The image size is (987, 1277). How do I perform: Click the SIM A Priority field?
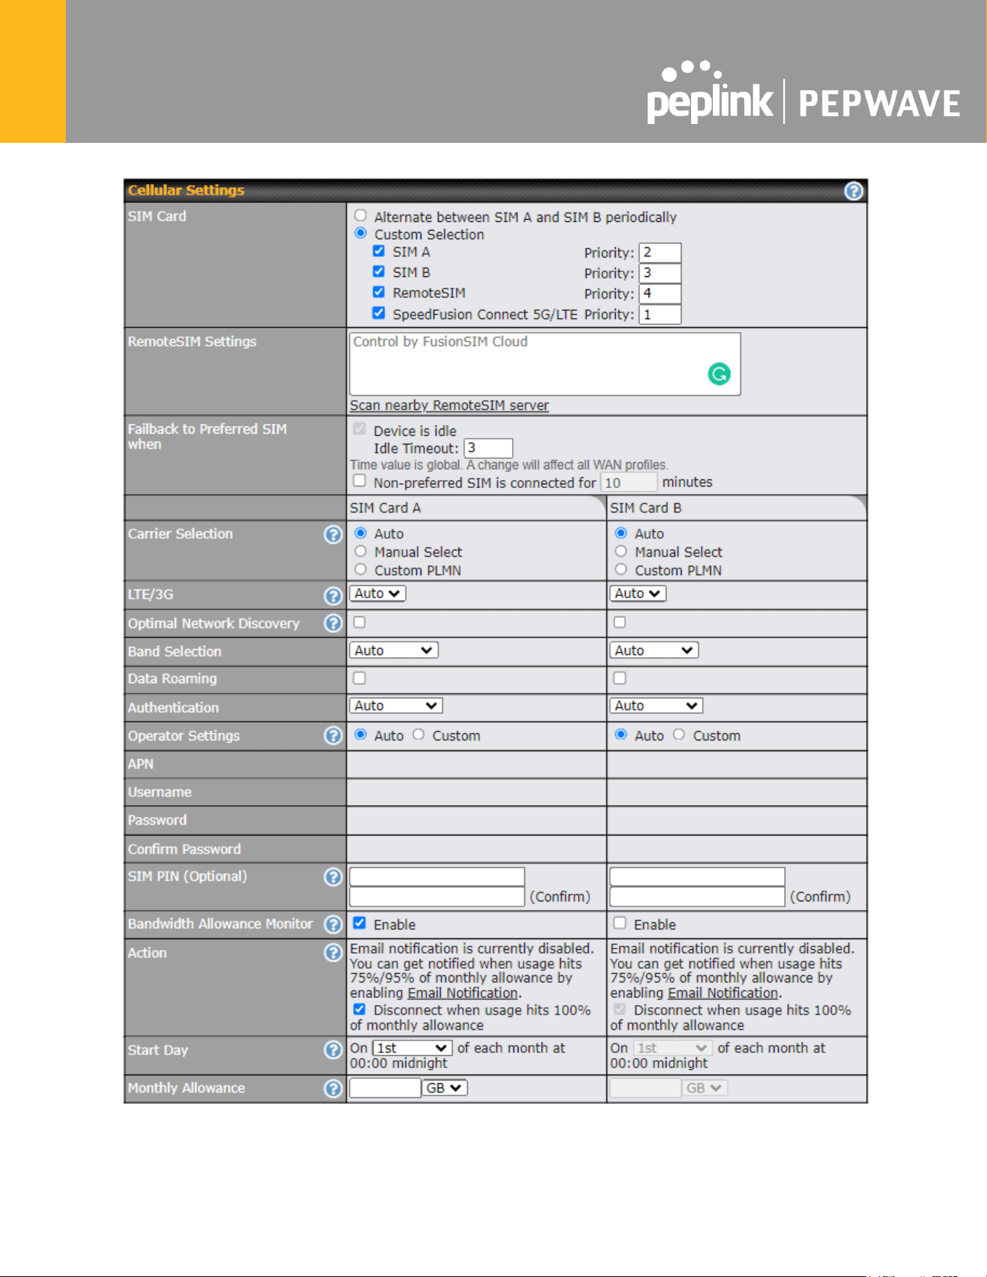(660, 252)
